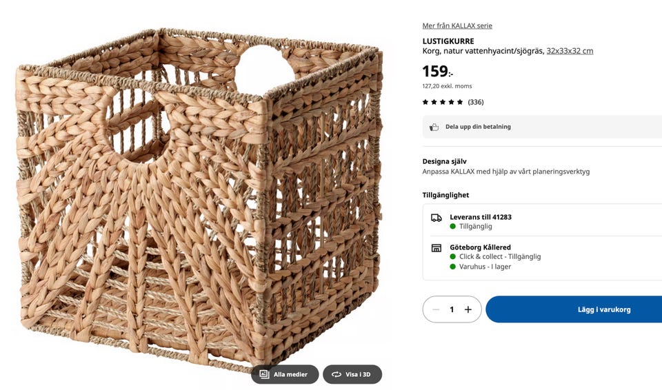Open the Mer från KALLAX serie link
Viewport: 662px width, 390px height.
click(457, 25)
